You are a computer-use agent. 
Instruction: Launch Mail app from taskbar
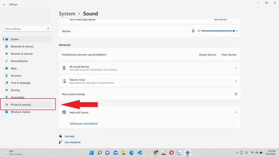click(115, 153)
